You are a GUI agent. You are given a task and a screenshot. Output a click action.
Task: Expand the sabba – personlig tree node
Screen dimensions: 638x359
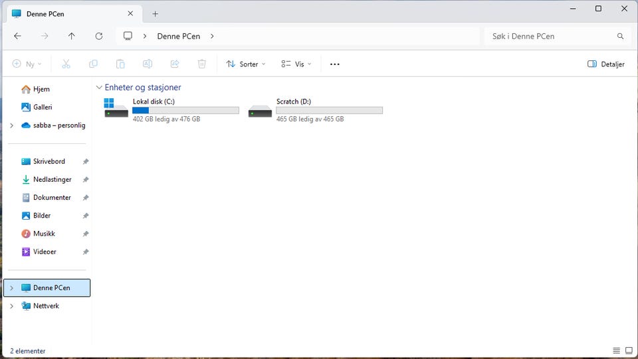coord(11,125)
